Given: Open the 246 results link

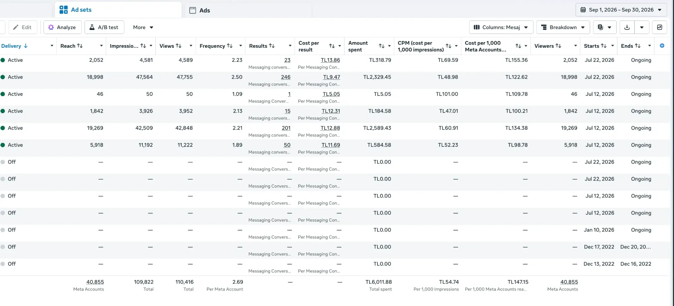Looking at the screenshot, I should (285, 77).
